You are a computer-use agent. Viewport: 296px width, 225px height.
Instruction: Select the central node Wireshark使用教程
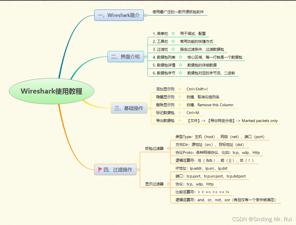[51, 91]
